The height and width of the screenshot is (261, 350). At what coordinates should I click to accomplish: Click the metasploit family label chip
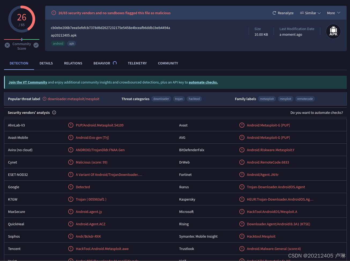[267, 99]
